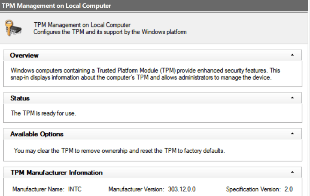
Task: Collapse the TPM Manufacturer Information arrow
Action: point(292,172)
